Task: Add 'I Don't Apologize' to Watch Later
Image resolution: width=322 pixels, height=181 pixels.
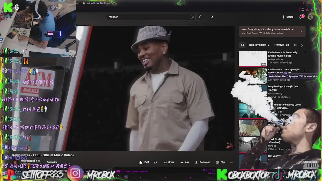Action: click(263, 71)
